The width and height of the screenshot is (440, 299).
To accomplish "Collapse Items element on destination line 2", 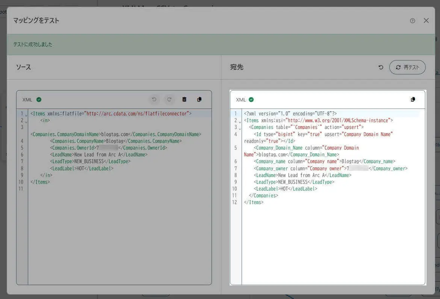I will 240,121.
